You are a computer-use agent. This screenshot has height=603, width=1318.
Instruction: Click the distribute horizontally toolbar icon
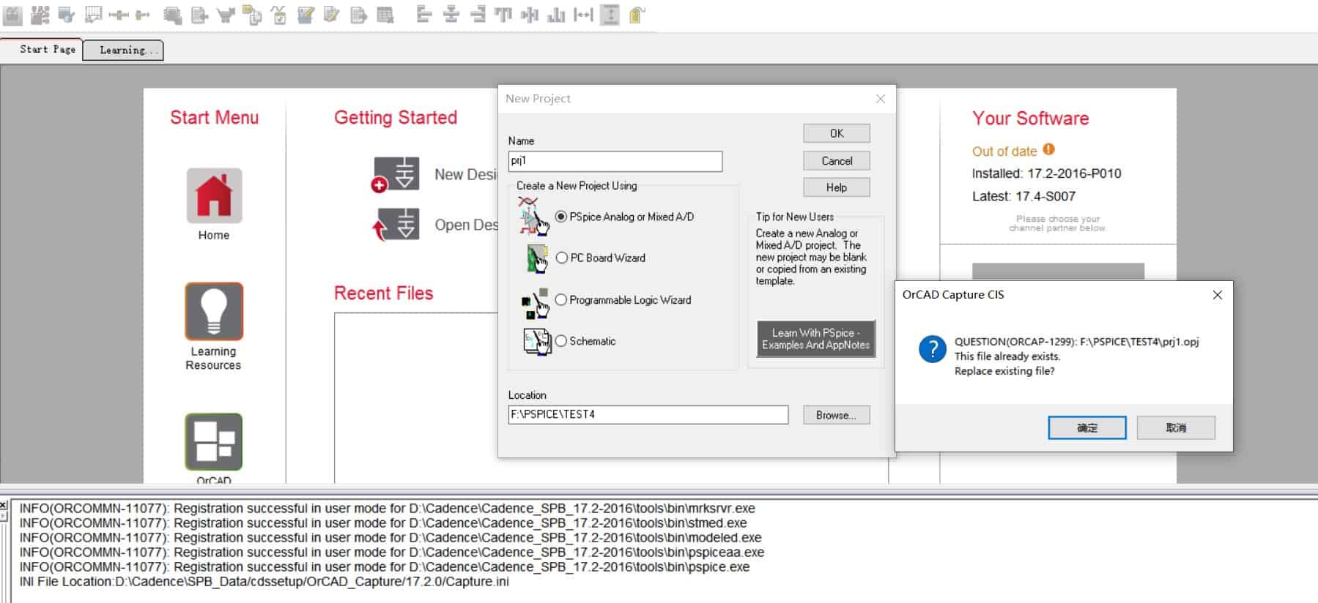583,15
